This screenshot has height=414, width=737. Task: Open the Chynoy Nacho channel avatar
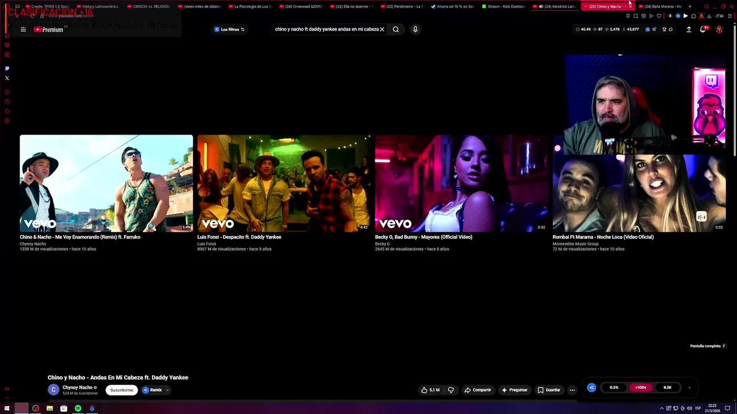point(53,390)
